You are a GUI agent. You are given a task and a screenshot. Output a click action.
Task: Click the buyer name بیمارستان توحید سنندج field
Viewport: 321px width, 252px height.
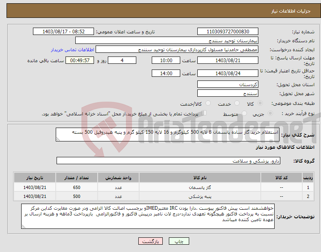(x=167, y=40)
